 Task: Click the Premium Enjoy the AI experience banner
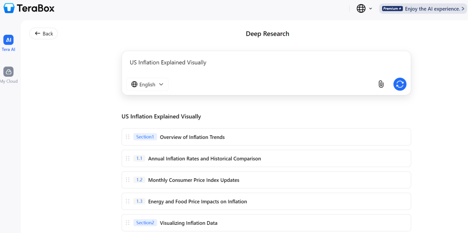point(423,9)
